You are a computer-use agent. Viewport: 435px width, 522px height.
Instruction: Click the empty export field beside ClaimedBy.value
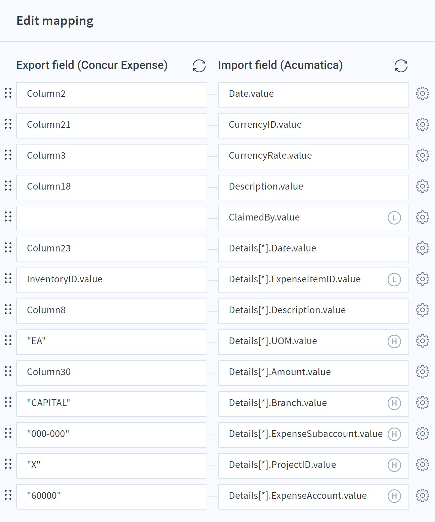[112, 218]
